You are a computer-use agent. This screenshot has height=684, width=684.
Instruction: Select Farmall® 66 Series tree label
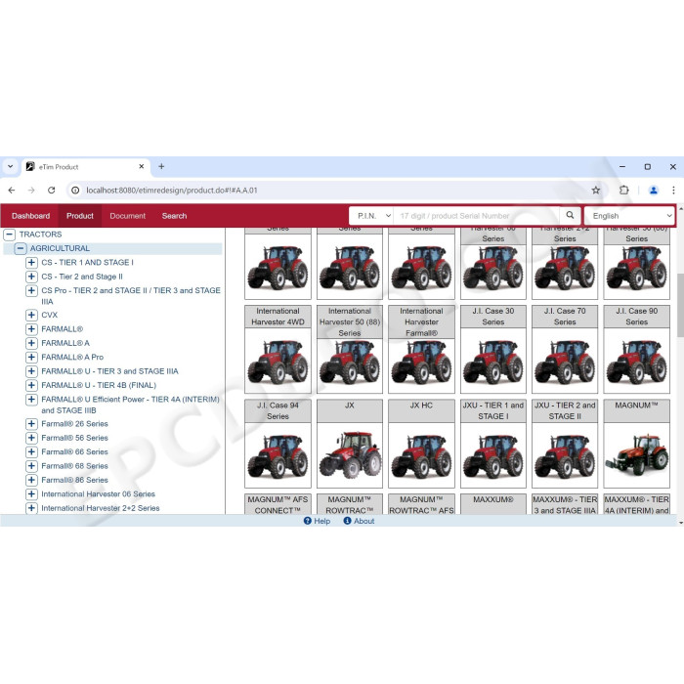pyautogui.click(x=74, y=451)
